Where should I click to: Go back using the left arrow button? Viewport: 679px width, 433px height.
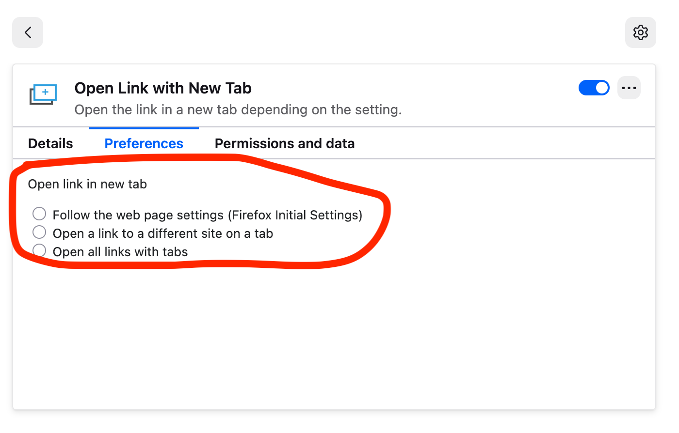28,32
